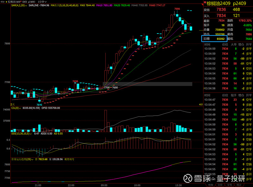Click the 时间 column header in trade list

(207, 44)
